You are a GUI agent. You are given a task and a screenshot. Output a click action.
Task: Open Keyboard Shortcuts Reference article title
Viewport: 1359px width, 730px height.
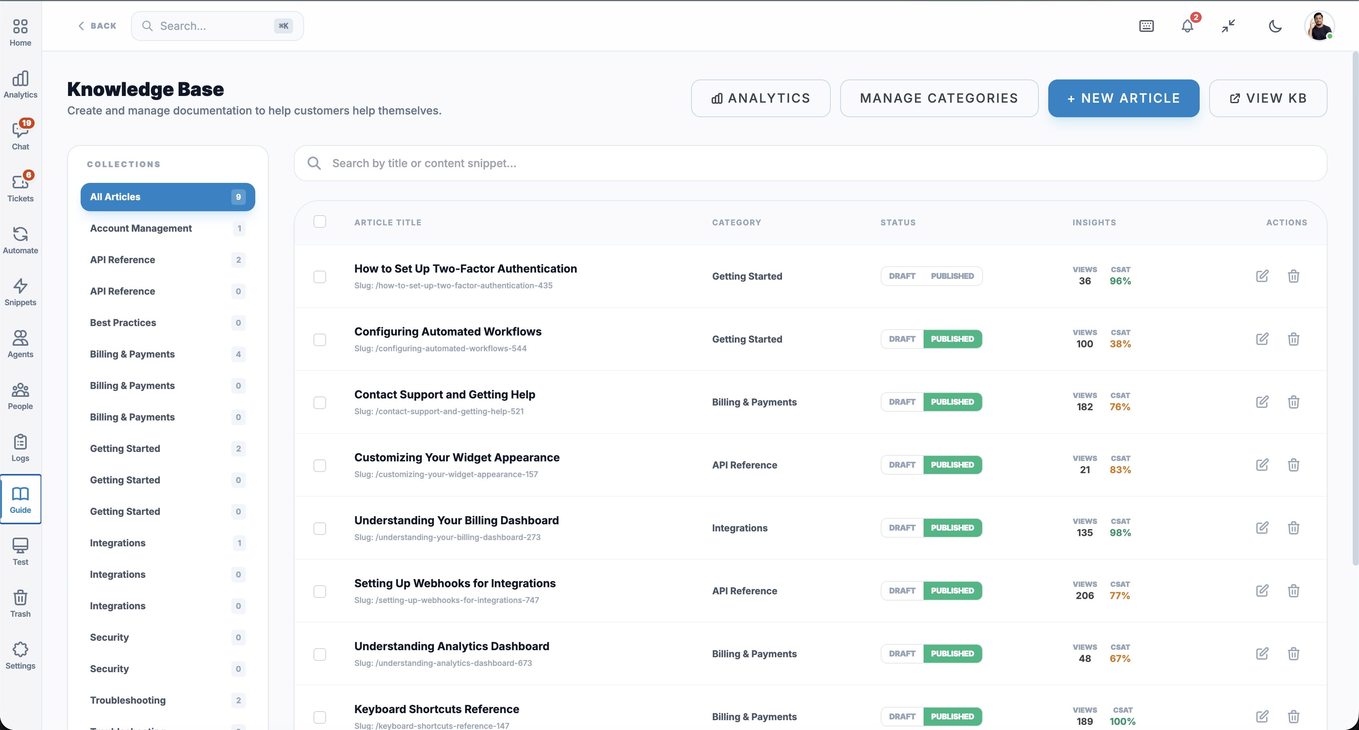(x=436, y=709)
